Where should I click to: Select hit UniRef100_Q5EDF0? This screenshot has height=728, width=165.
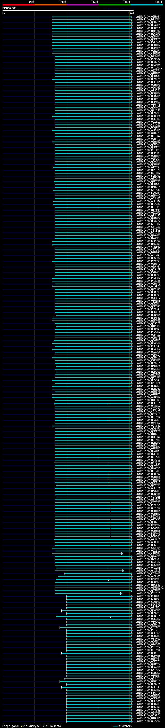pos(148,51)
